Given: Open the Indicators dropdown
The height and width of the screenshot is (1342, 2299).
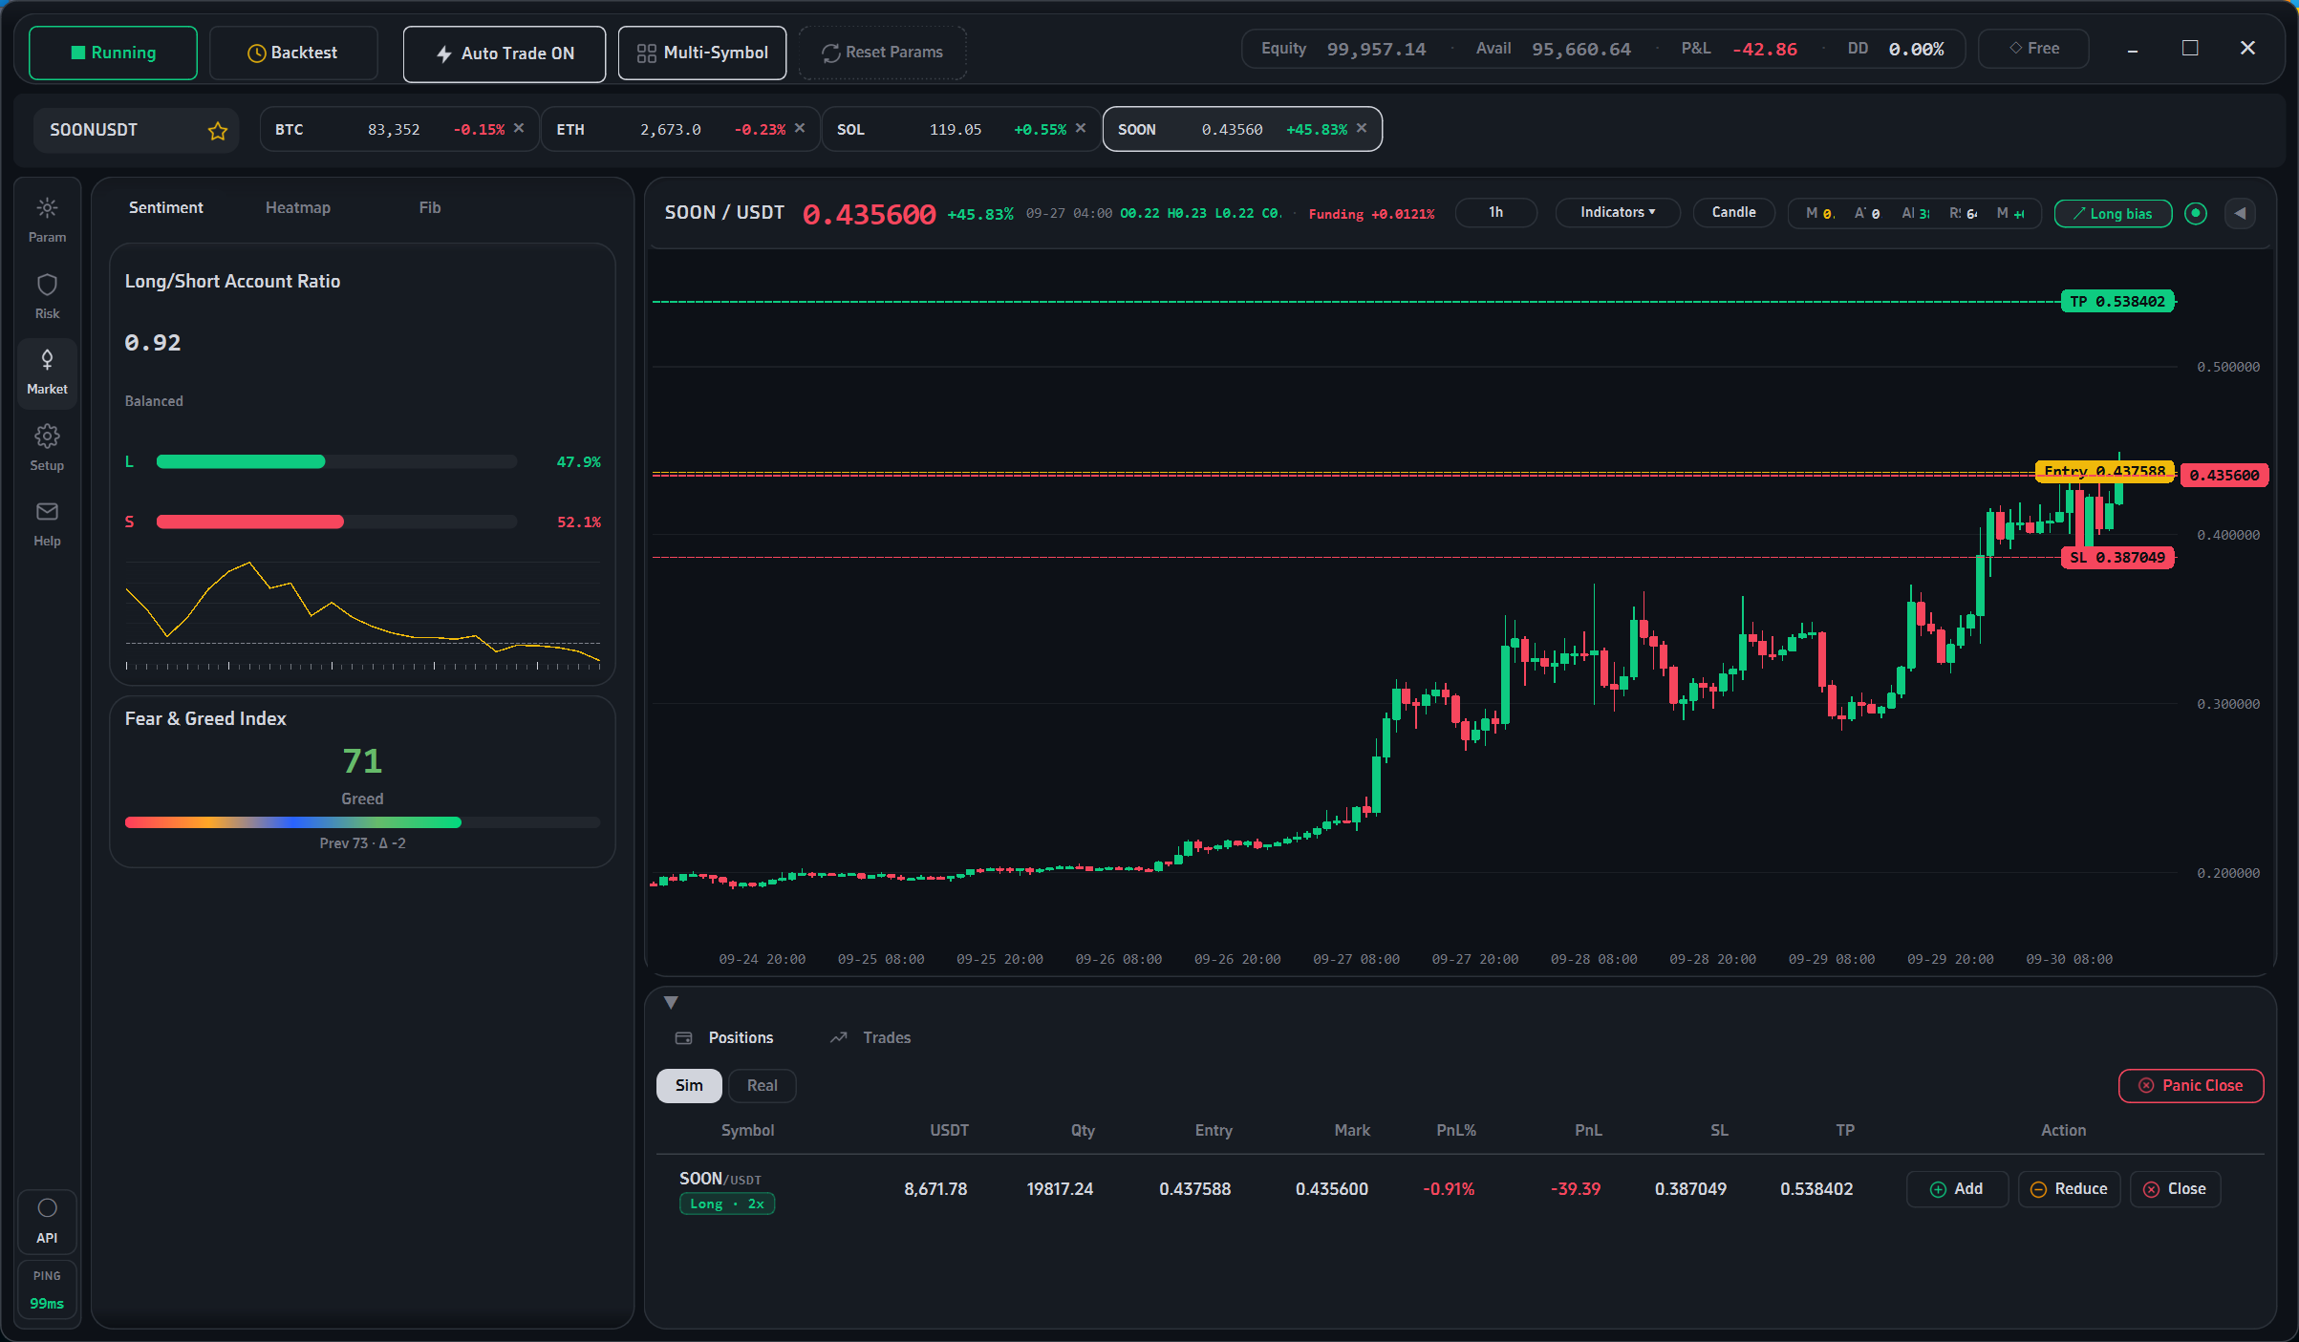Looking at the screenshot, I should click(x=1617, y=212).
